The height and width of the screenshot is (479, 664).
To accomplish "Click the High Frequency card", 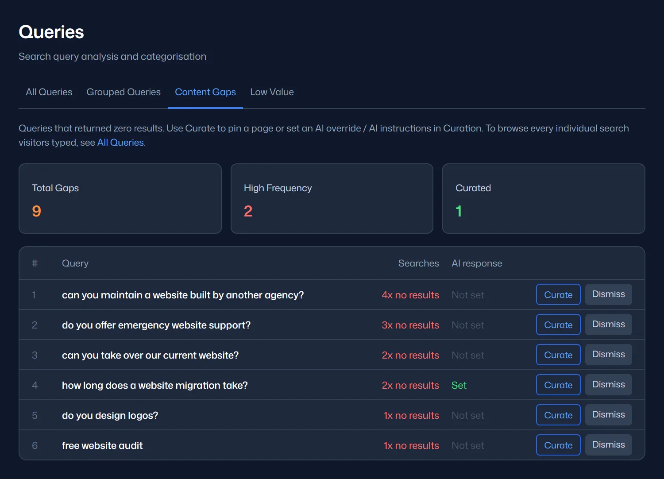I will click(x=332, y=198).
